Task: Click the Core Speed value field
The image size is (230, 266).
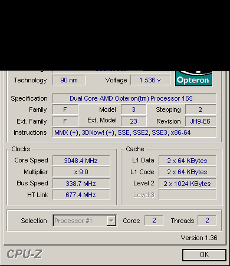Action: 81,161
